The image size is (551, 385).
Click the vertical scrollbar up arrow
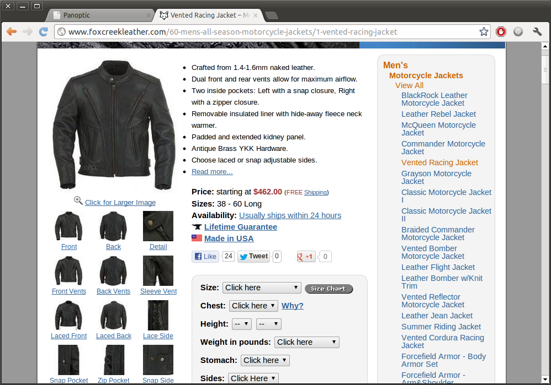(x=545, y=46)
